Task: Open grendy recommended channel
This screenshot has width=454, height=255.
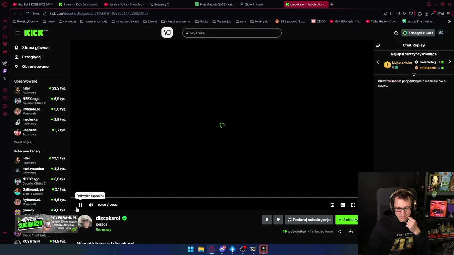Action: 40,212
